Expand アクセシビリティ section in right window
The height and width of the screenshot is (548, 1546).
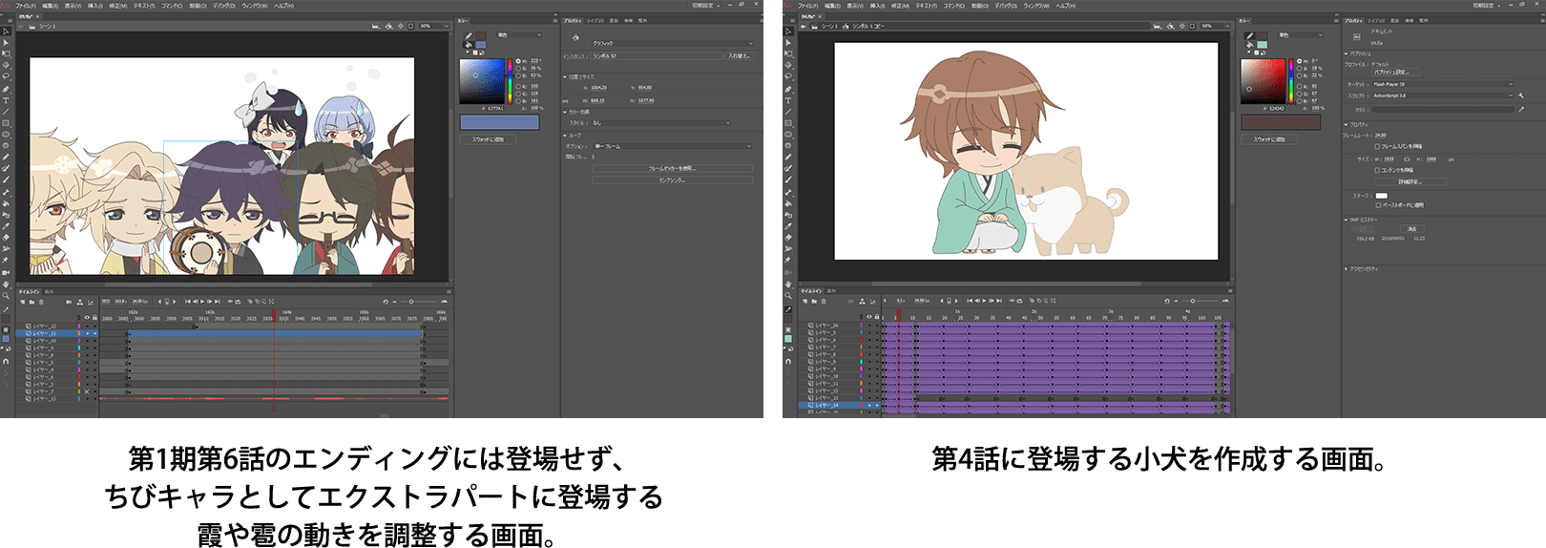(1347, 268)
